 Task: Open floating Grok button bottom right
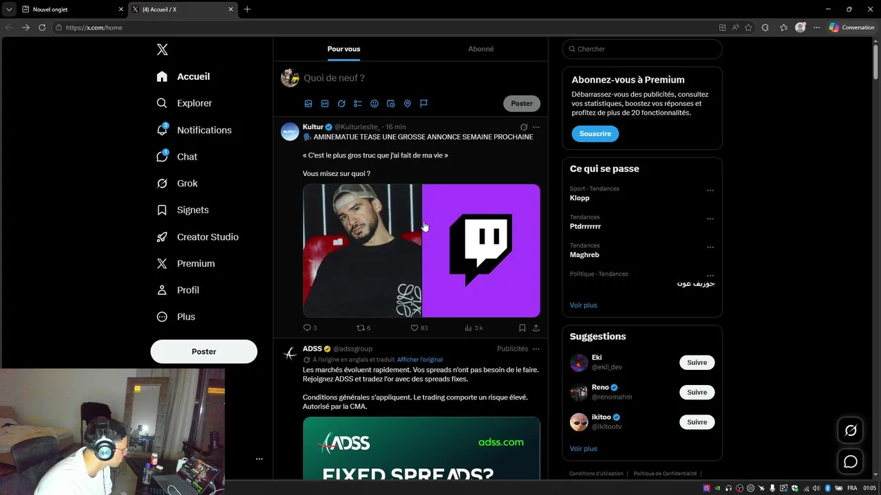tap(851, 430)
